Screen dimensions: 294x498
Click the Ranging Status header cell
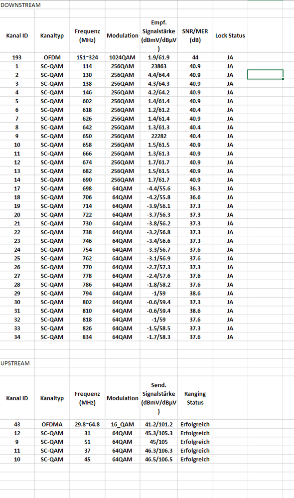195,398
